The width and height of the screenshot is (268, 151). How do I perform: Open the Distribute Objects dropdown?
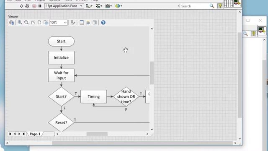tap(99, 6)
